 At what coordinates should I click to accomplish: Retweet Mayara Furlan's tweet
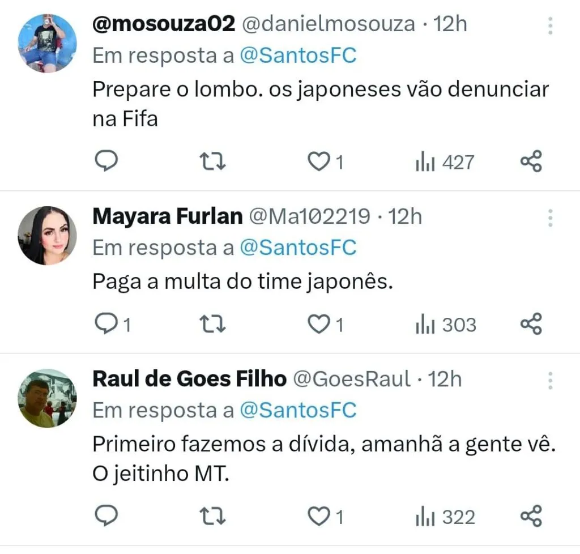(215, 325)
